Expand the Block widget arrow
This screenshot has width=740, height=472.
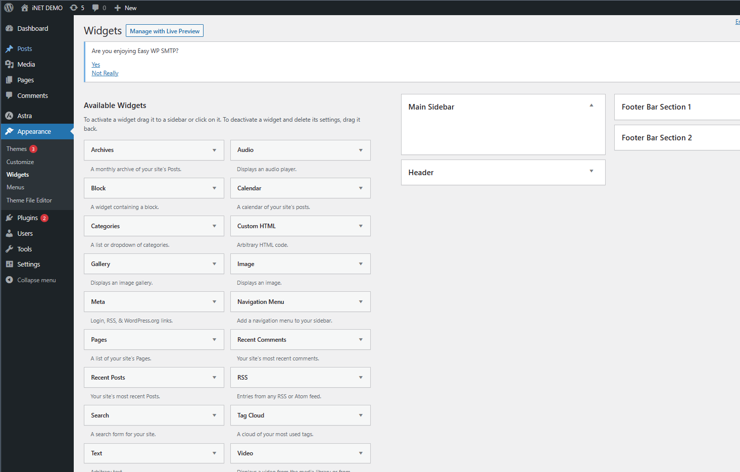(x=214, y=188)
